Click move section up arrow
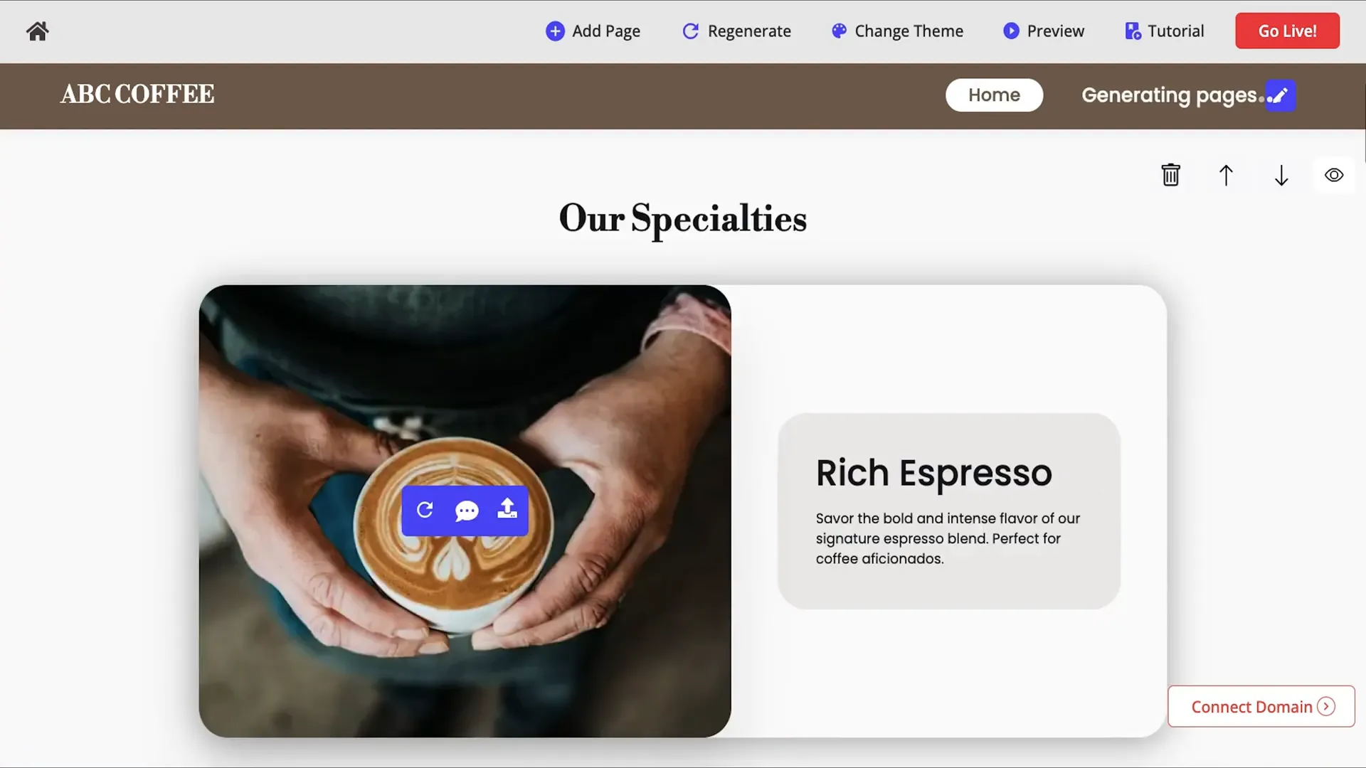Image resolution: width=1366 pixels, height=768 pixels. click(x=1227, y=174)
